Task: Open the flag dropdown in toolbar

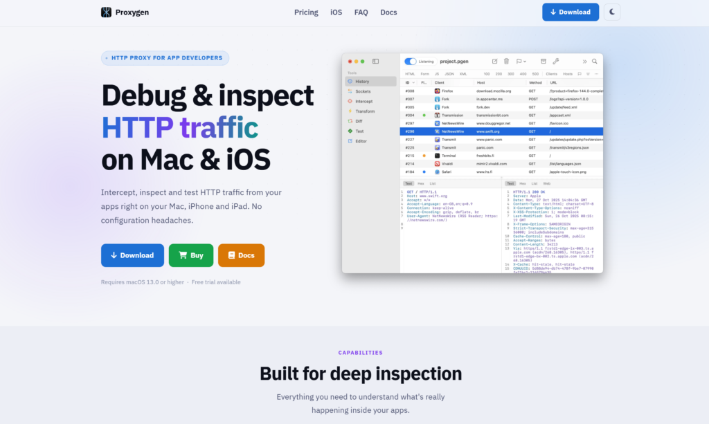Action: [x=521, y=62]
